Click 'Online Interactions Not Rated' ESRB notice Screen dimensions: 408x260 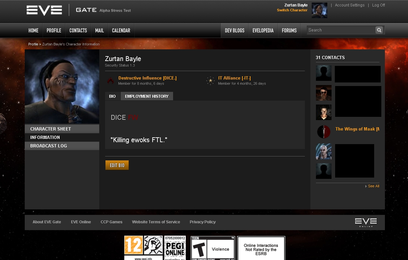pos(261,248)
